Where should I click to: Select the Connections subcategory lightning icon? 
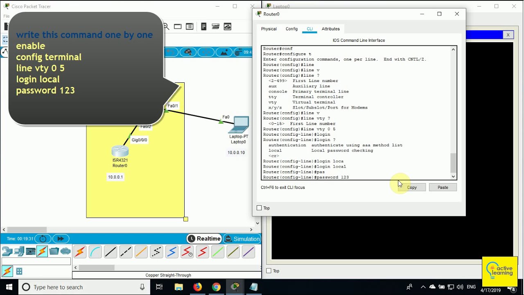click(x=7, y=271)
